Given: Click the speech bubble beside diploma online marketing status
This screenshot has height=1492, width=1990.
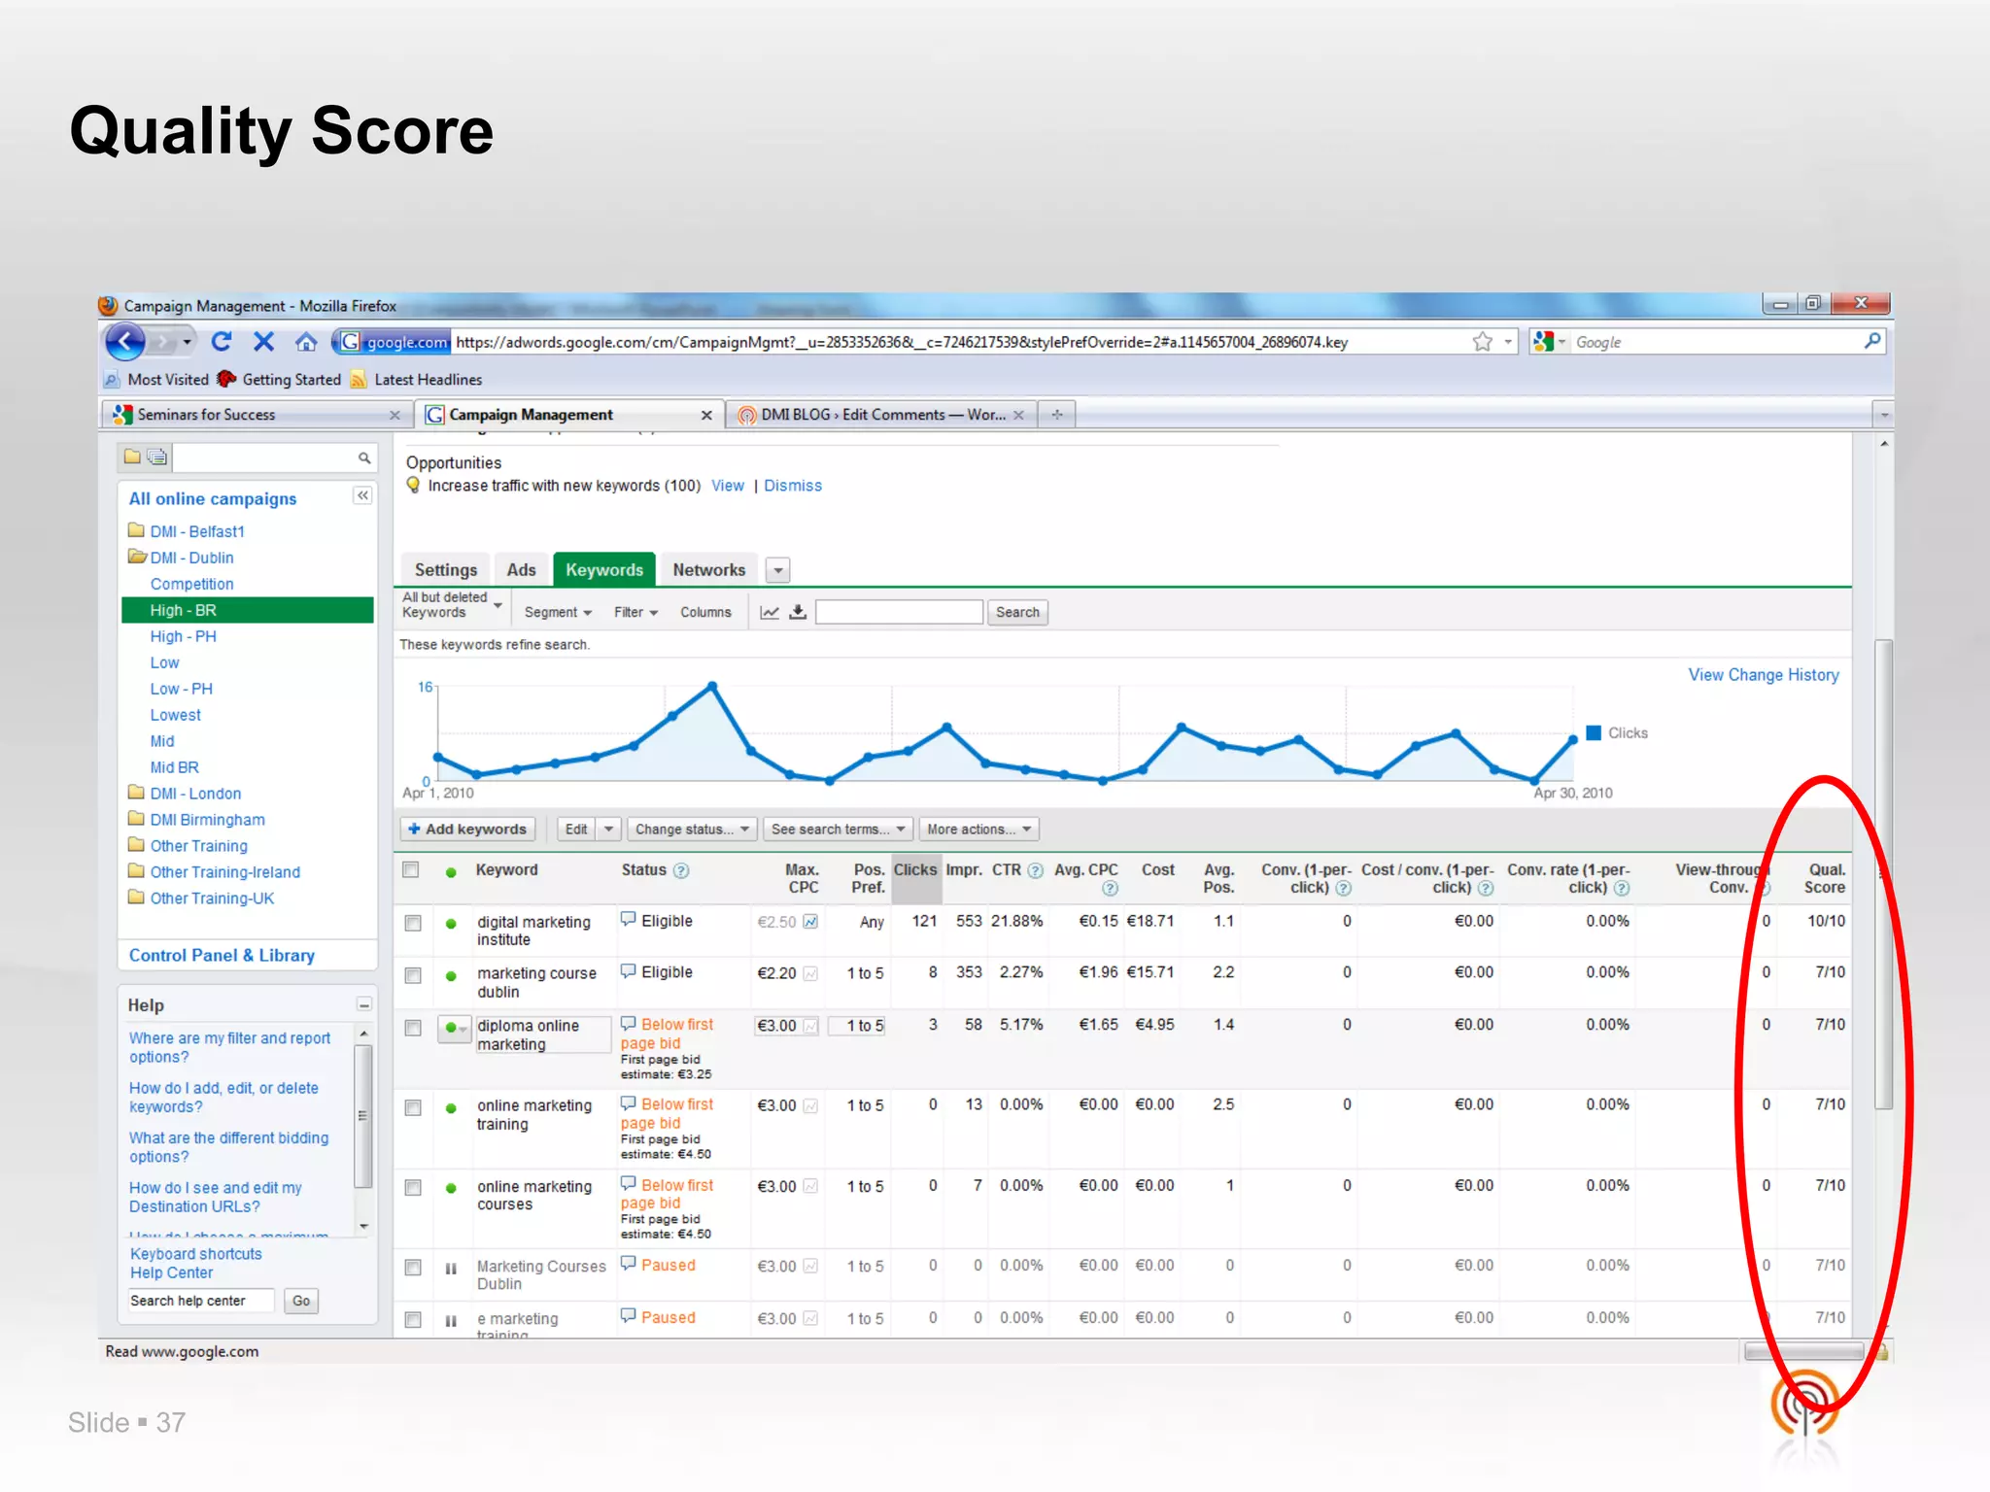Looking at the screenshot, I should (x=629, y=1024).
